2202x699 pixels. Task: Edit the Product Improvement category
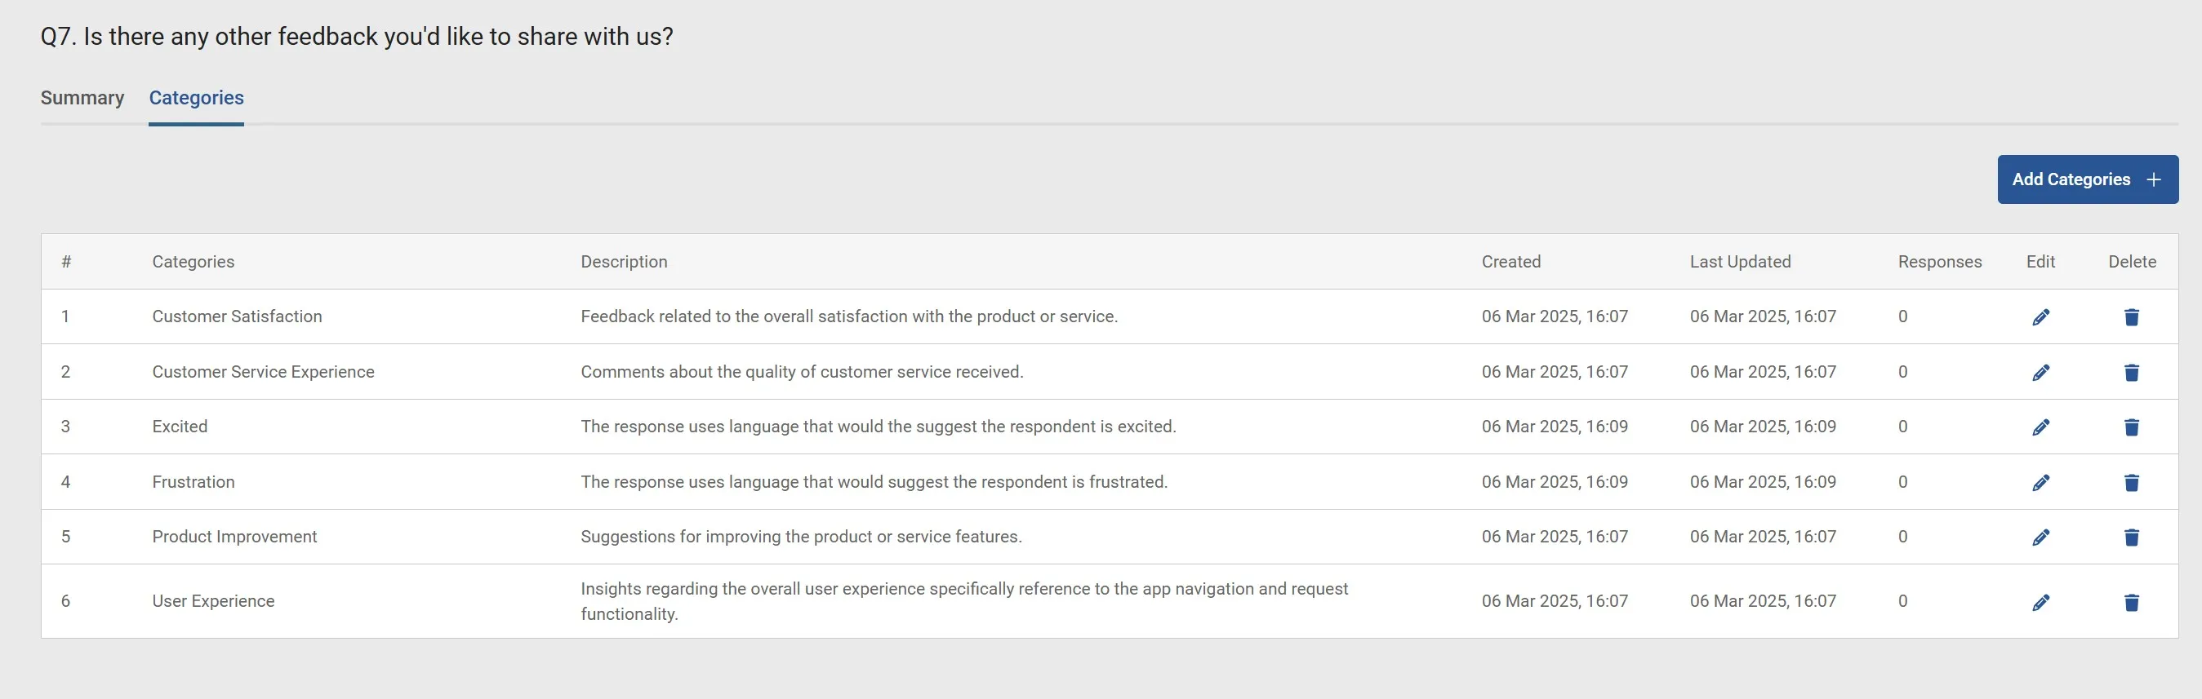coord(2040,538)
